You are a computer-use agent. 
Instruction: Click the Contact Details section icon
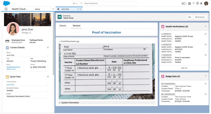7,48
